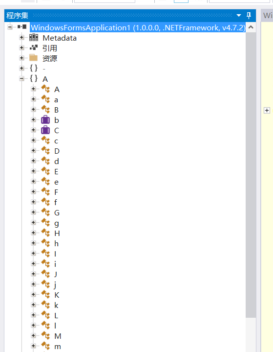Expand the Metadata node
Screen dimensions: 273x352
(21, 38)
